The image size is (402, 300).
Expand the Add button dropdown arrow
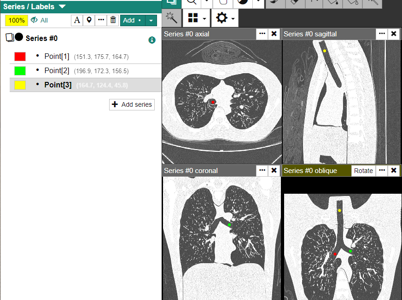click(x=152, y=20)
